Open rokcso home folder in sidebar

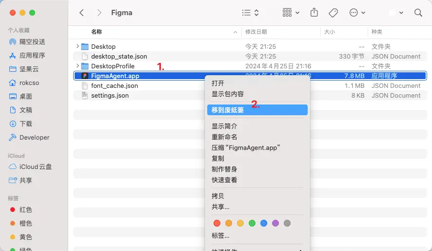(x=24, y=83)
